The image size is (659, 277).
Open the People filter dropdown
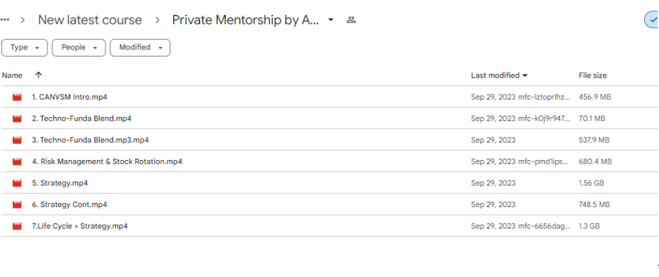[79, 48]
